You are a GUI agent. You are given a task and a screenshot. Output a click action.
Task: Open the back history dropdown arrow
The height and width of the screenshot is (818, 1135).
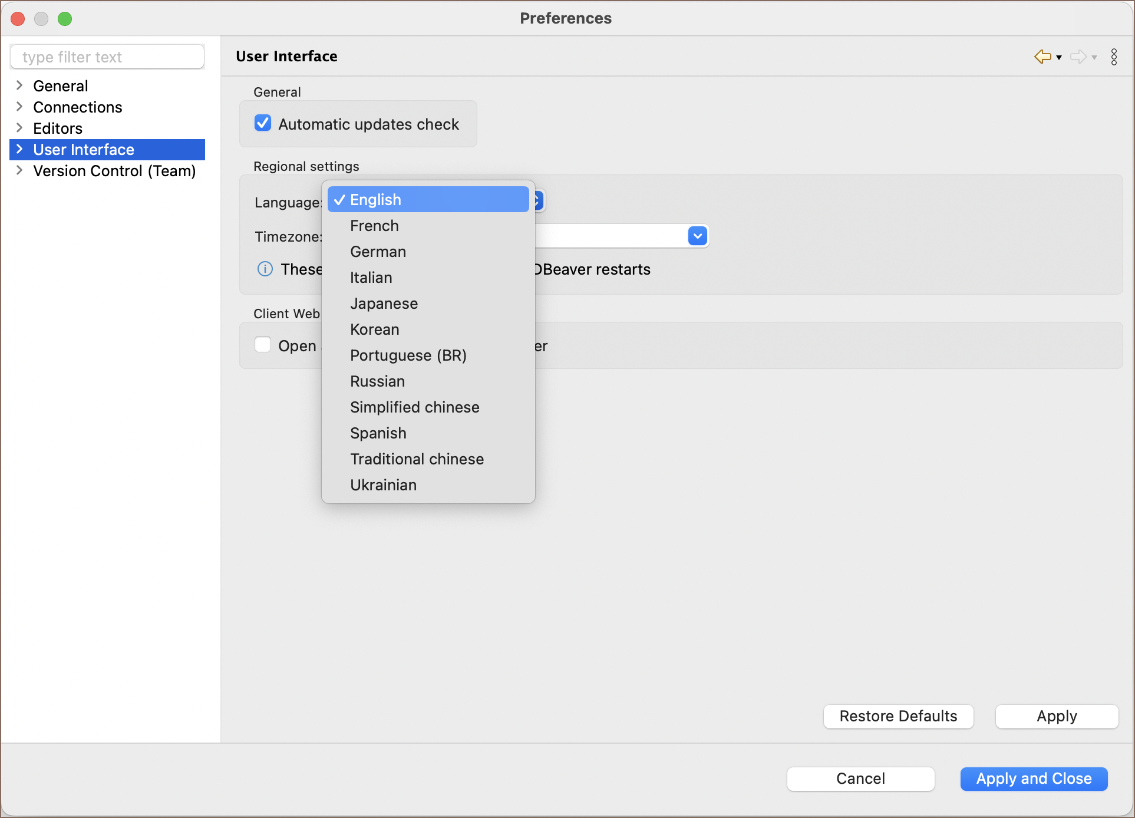pos(1059,58)
